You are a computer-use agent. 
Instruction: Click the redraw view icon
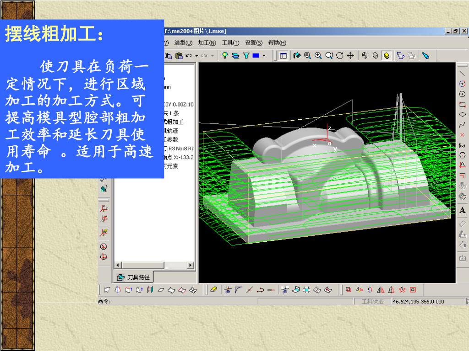click(297, 55)
